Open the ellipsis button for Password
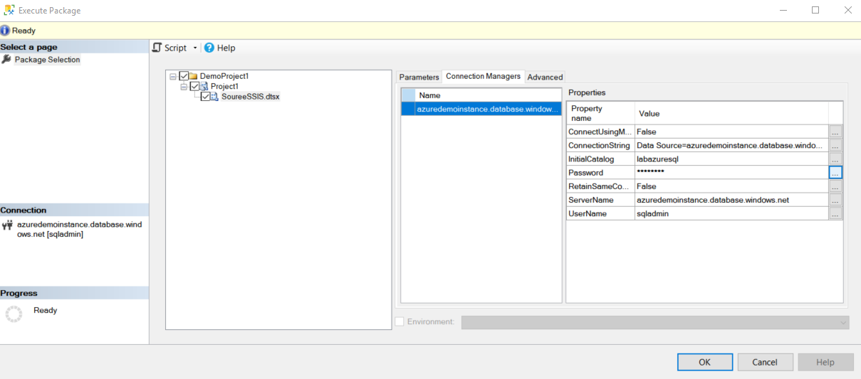861x379 pixels. (835, 172)
